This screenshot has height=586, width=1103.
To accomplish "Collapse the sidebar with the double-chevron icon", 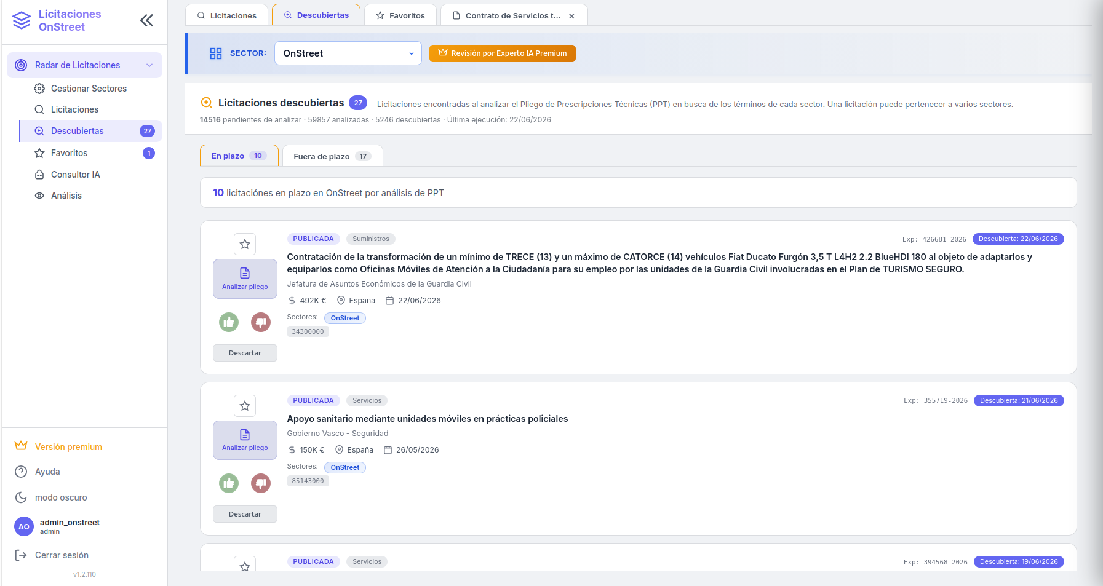I will click(146, 21).
